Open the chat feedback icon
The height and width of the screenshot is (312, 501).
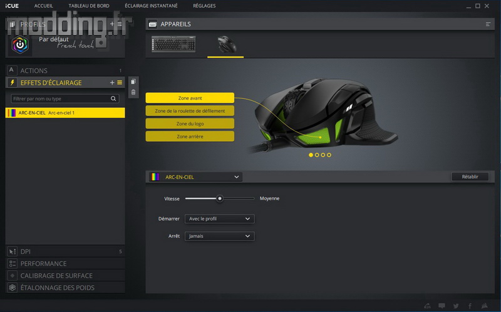[442, 306]
